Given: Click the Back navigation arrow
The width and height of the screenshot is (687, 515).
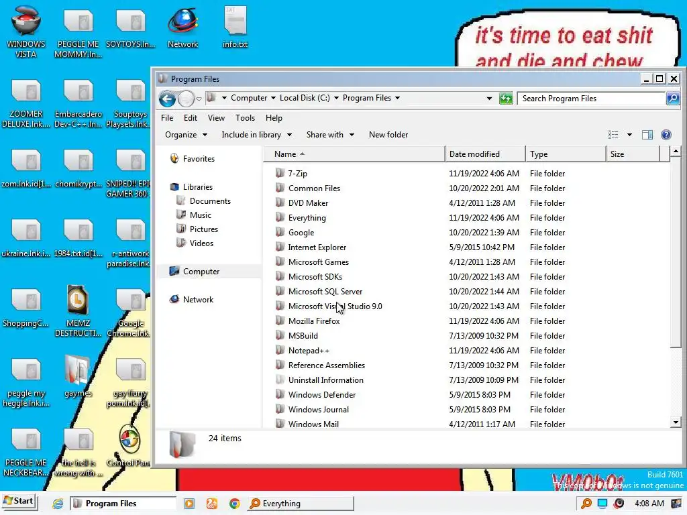Looking at the screenshot, I should [x=167, y=99].
